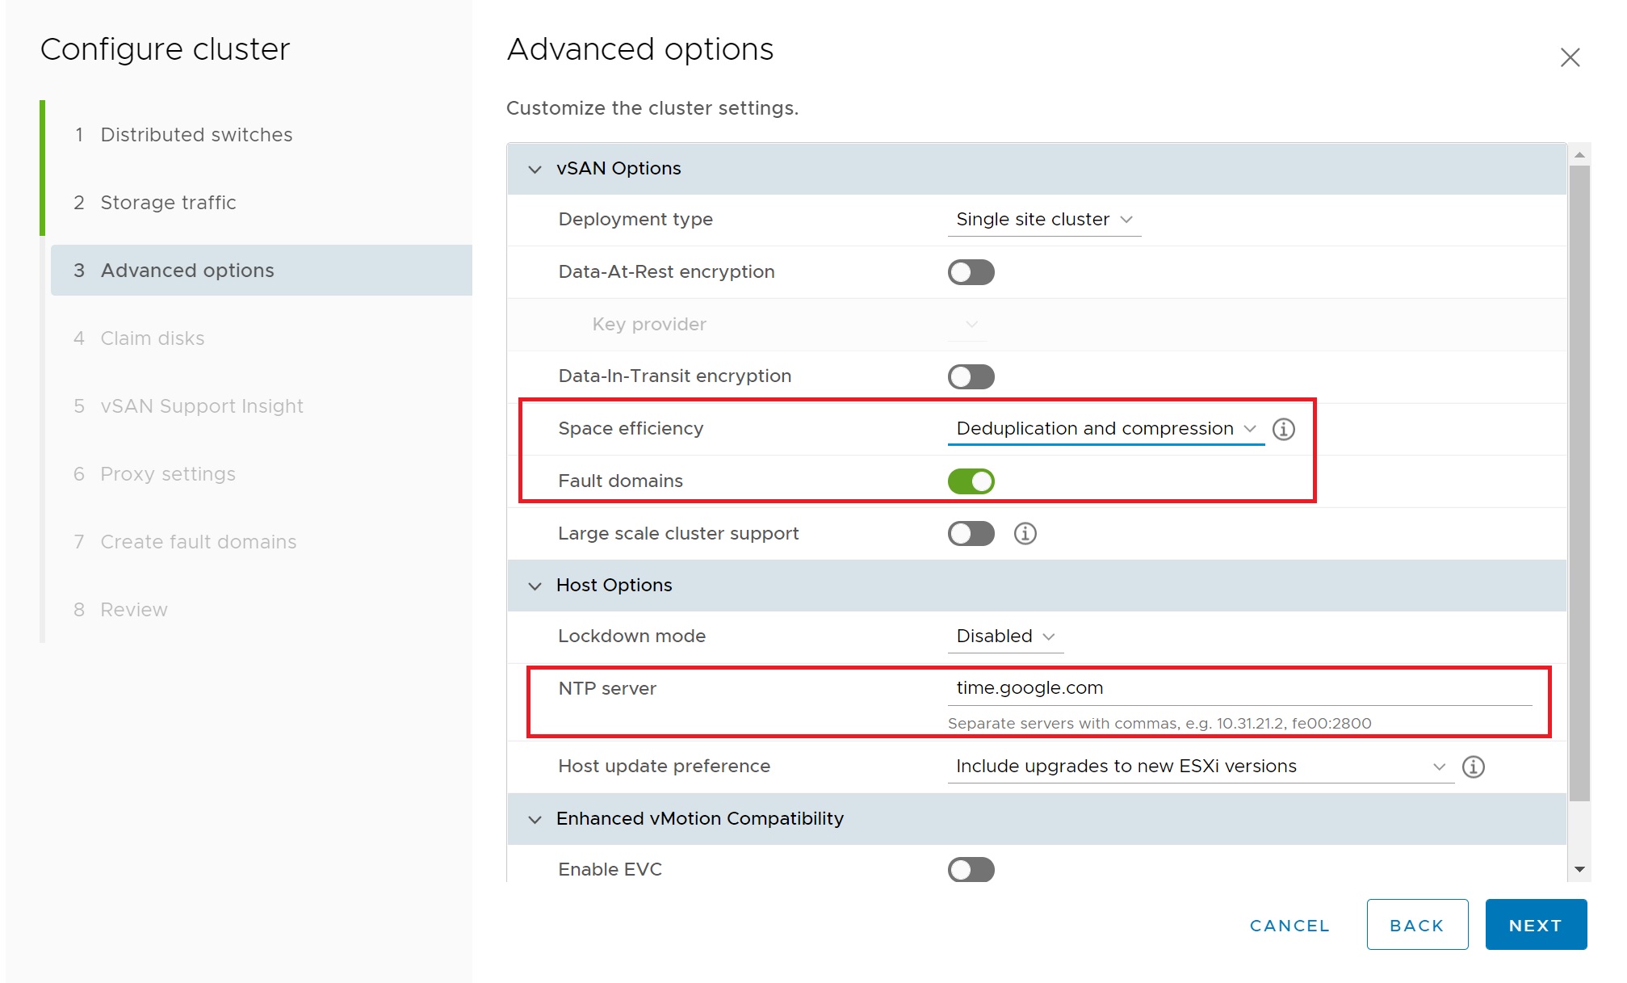Click in the NTP server field

click(1239, 688)
